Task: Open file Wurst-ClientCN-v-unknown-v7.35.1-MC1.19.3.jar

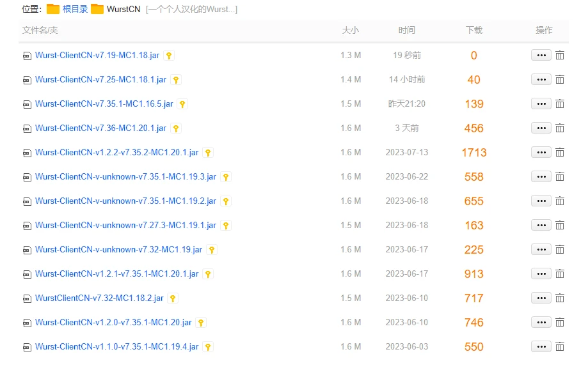Action: pyautogui.click(x=125, y=177)
